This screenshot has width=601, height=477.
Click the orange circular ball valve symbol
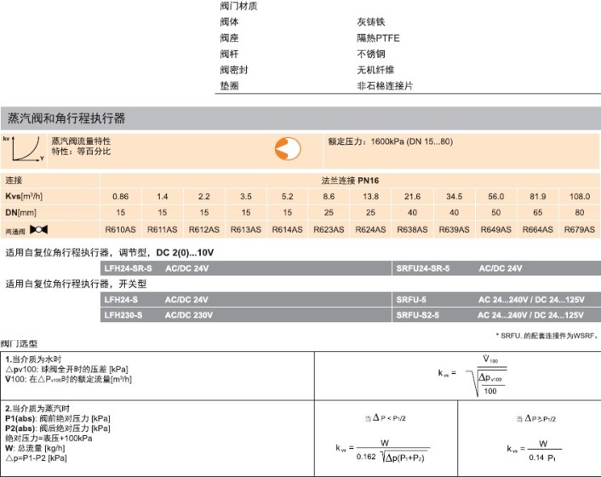pos(287,147)
